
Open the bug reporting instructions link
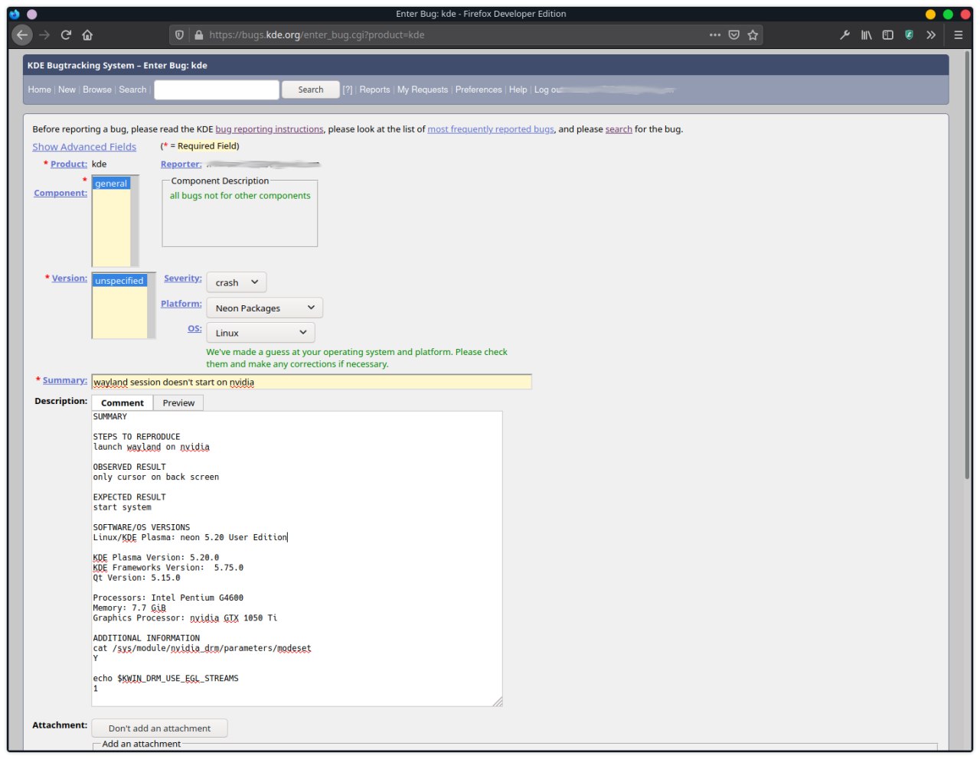[x=269, y=129]
